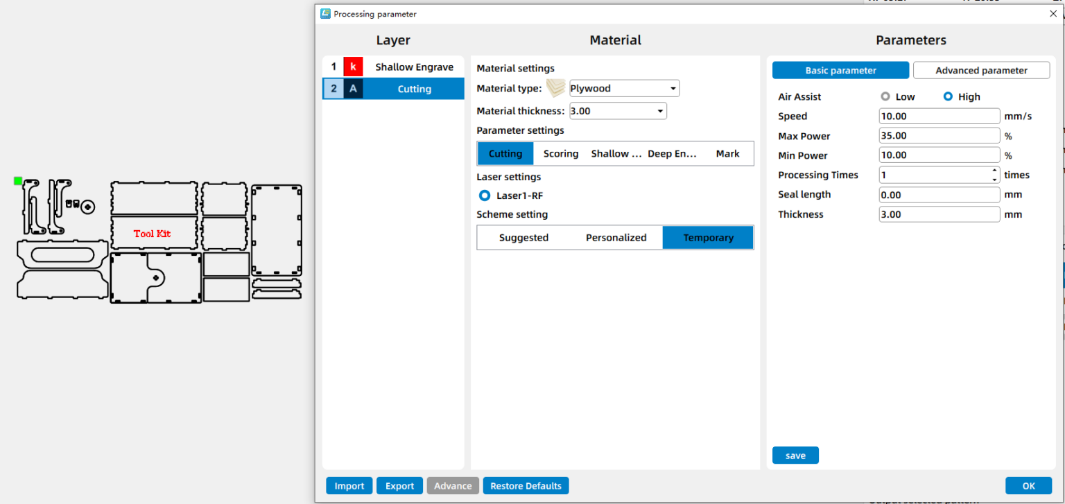Open the Material thickness dropdown

click(x=659, y=111)
